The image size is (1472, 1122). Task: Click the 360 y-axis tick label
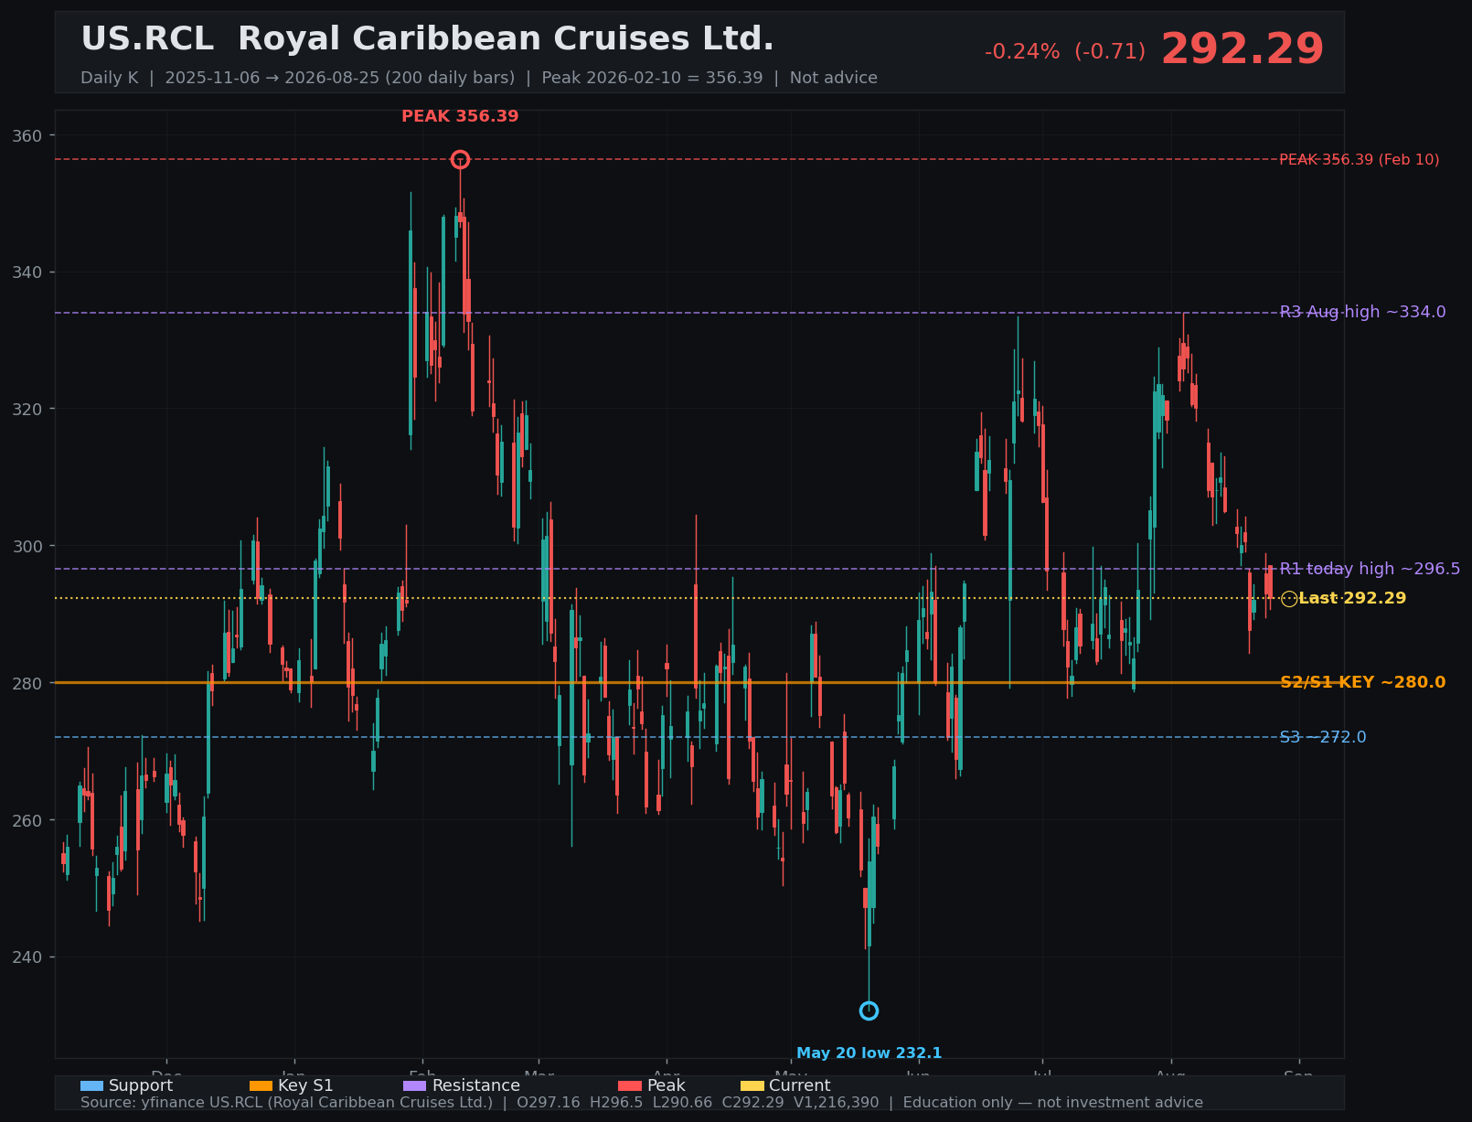[x=27, y=135]
